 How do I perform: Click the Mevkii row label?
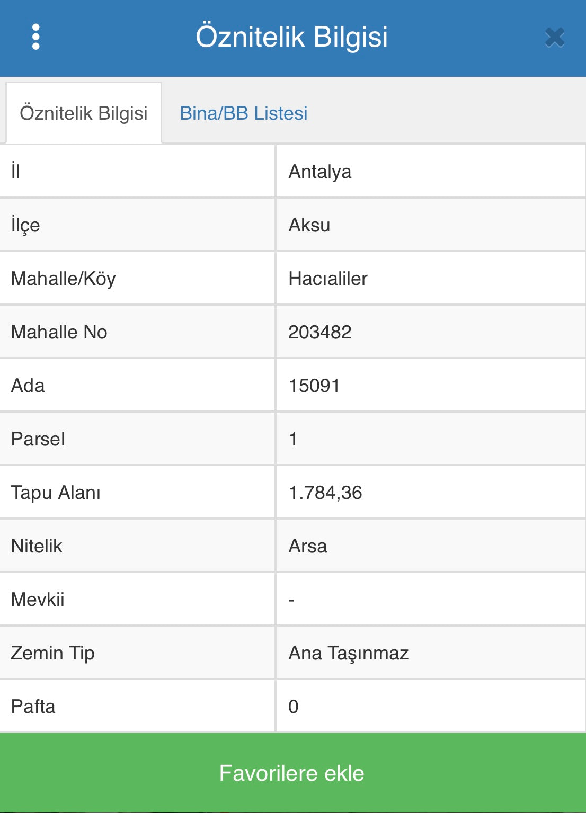pyautogui.click(x=38, y=600)
